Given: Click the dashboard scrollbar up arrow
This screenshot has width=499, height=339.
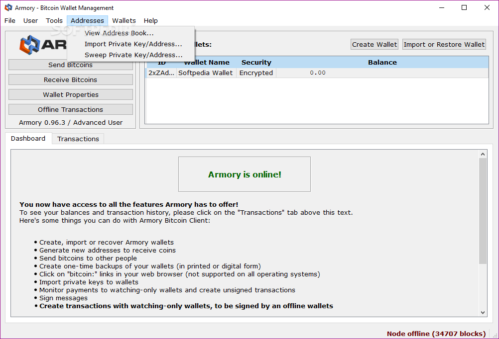Looking at the screenshot, I should [483, 154].
